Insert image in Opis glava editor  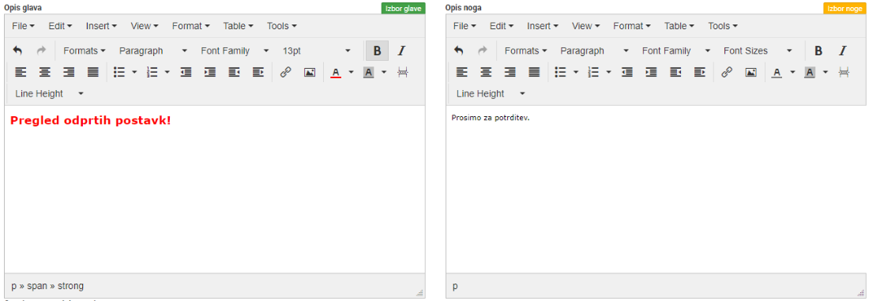click(x=310, y=72)
